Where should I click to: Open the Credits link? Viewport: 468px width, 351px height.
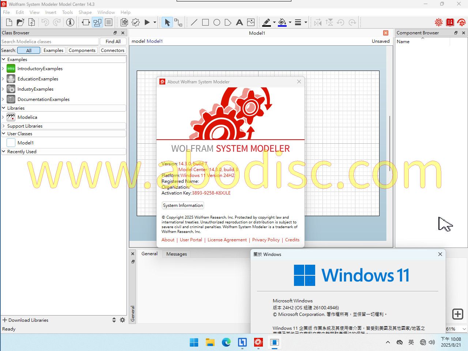[292, 240]
